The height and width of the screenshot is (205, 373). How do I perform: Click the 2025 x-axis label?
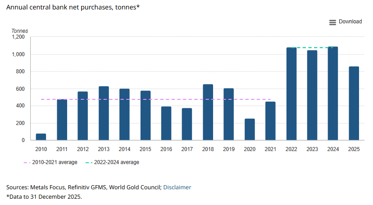click(354, 149)
